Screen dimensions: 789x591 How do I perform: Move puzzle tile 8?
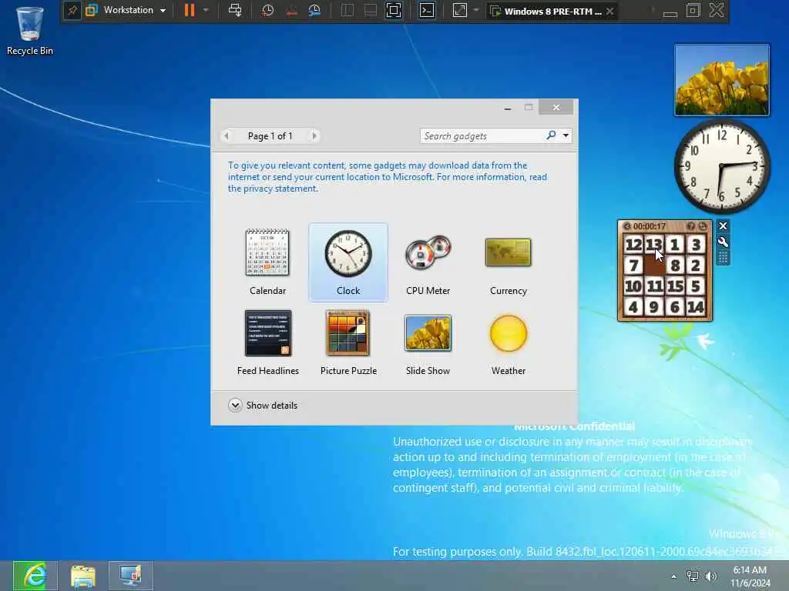coord(675,265)
